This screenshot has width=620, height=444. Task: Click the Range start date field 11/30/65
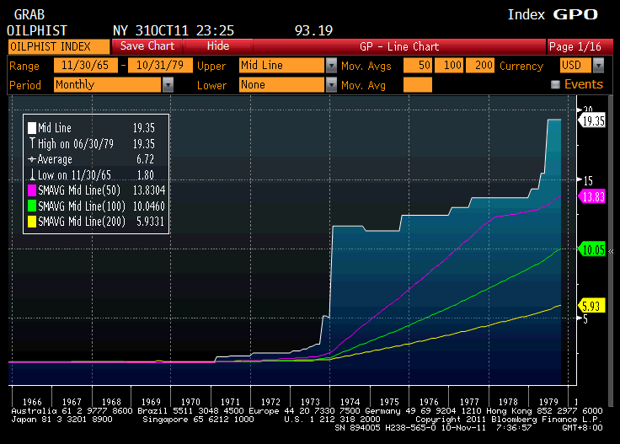pos(84,66)
